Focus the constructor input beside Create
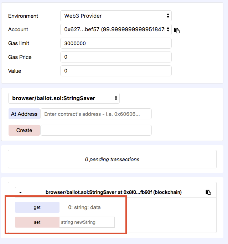Screen dimensions: 228x244 pyautogui.click(x=96, y=130)
